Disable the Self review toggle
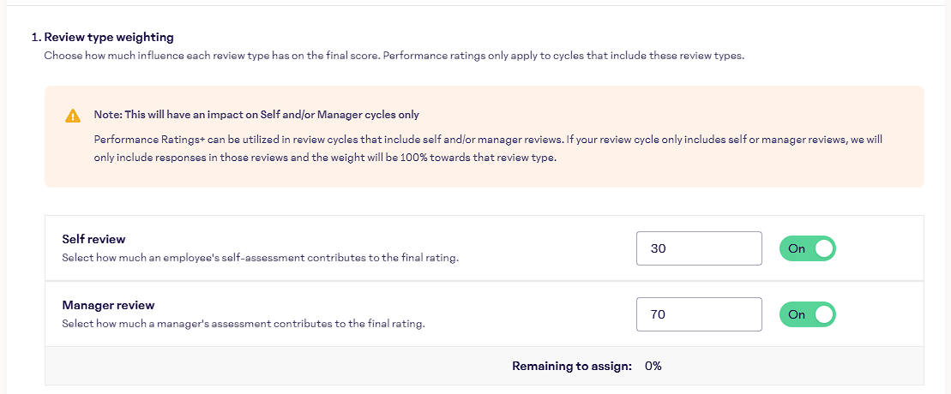The width and height of the screenshot is (951, 394). coord(807,248)
